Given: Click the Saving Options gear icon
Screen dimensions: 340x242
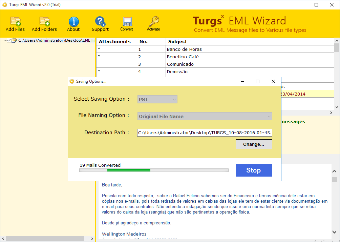Looking at the screenshot, I should coord(72,81).
